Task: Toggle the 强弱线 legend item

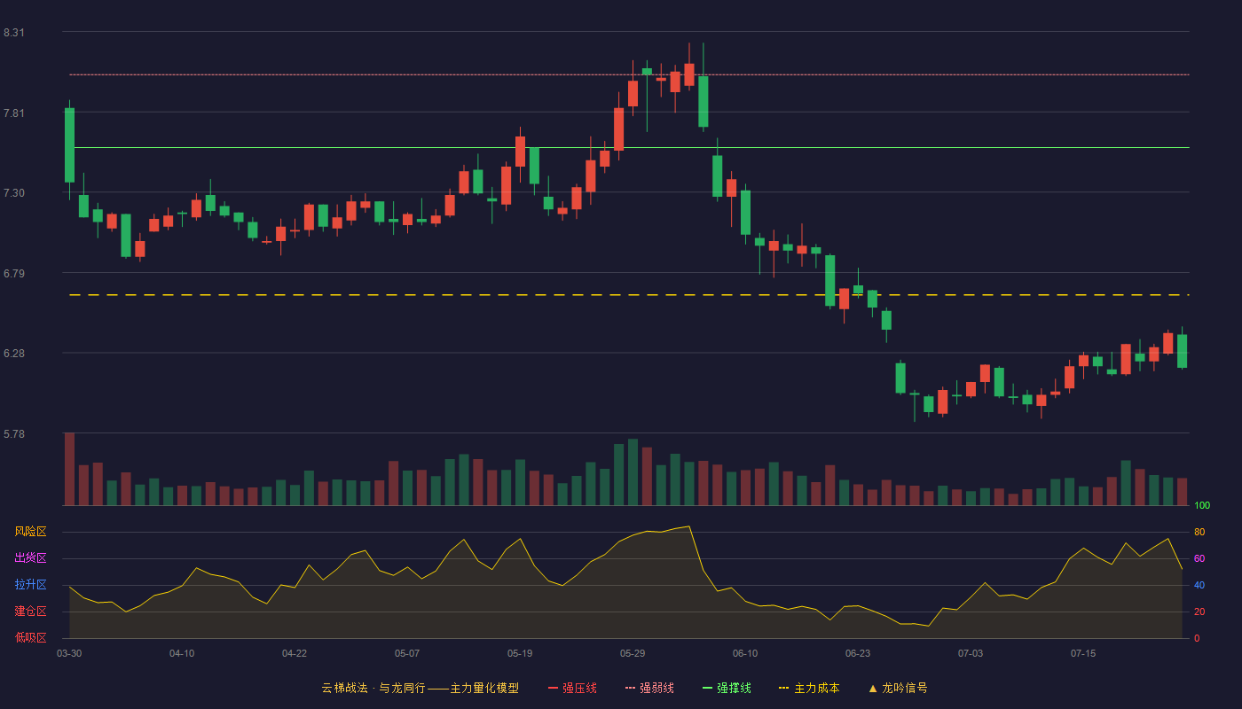Action: tap(649, 688)
